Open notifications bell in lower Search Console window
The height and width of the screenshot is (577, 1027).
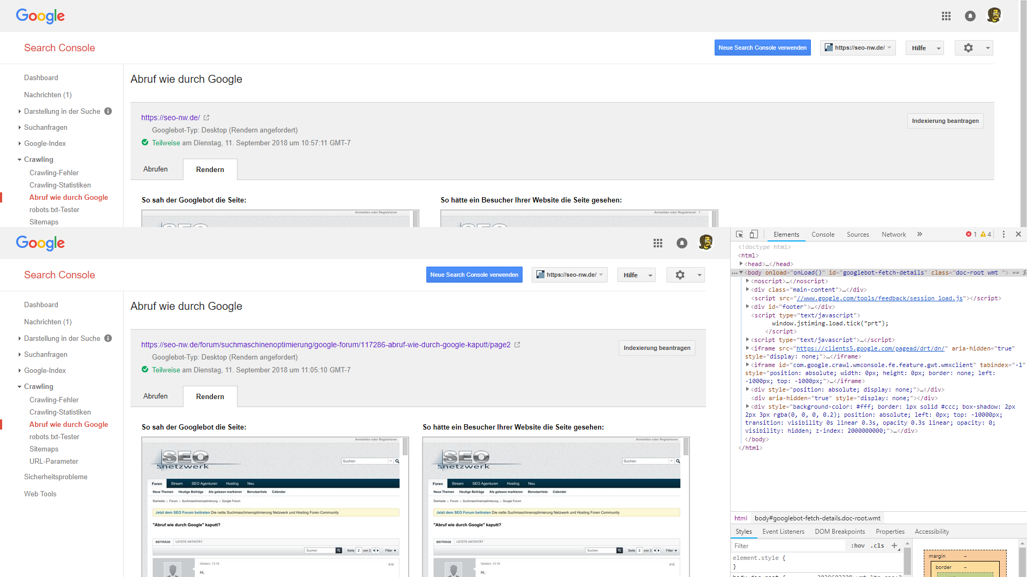coord(682,243)
